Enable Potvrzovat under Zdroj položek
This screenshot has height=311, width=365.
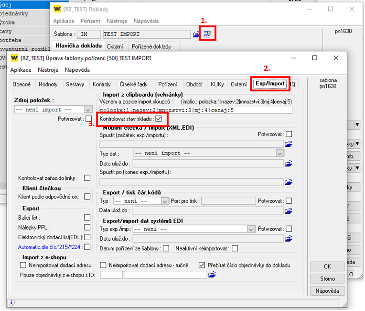point(88,119)
